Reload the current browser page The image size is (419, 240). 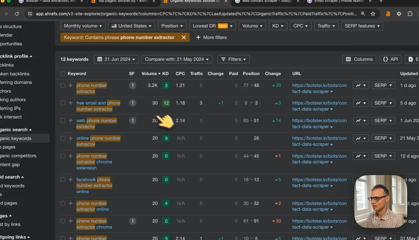pyautogui.click(x=17, y=14)
